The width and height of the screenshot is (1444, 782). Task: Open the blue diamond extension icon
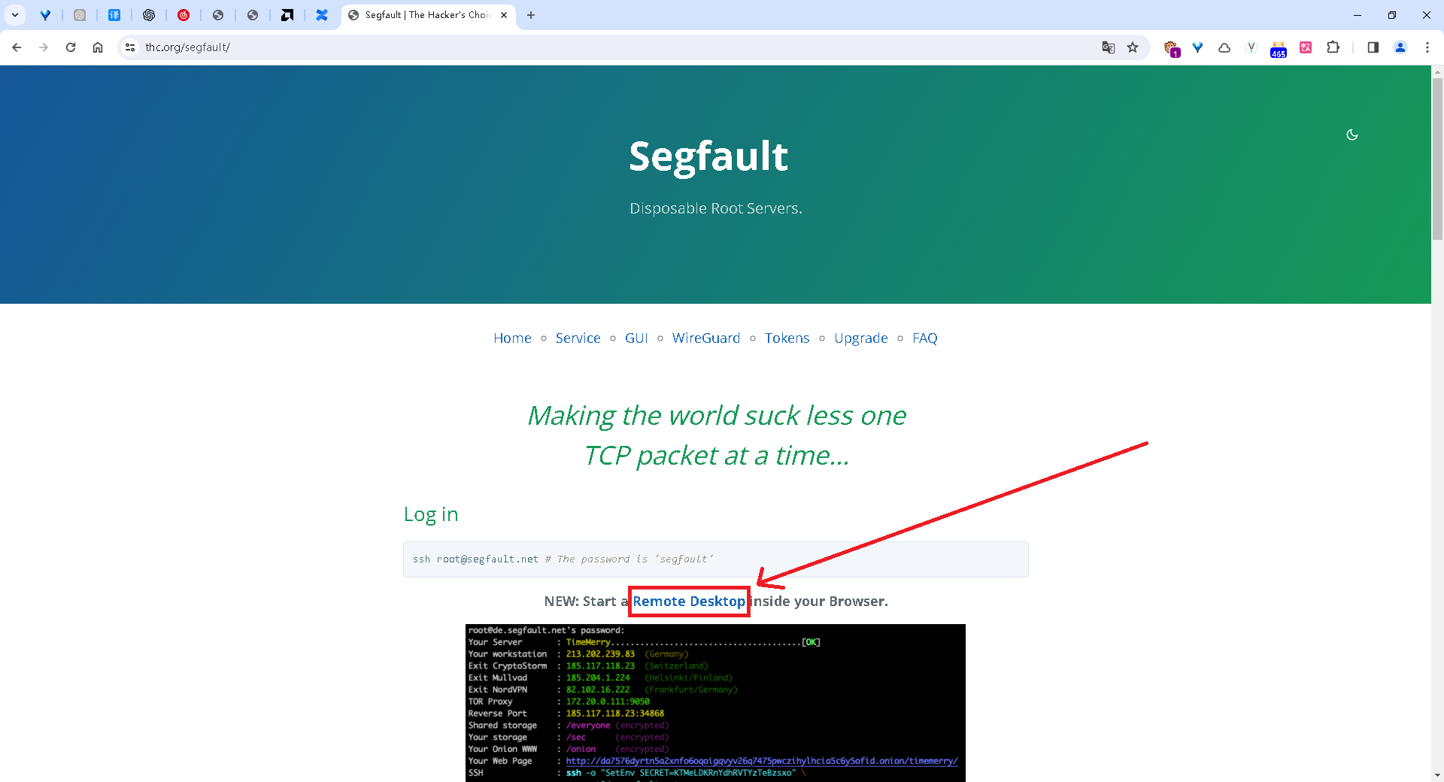[x=1197, y=47]
